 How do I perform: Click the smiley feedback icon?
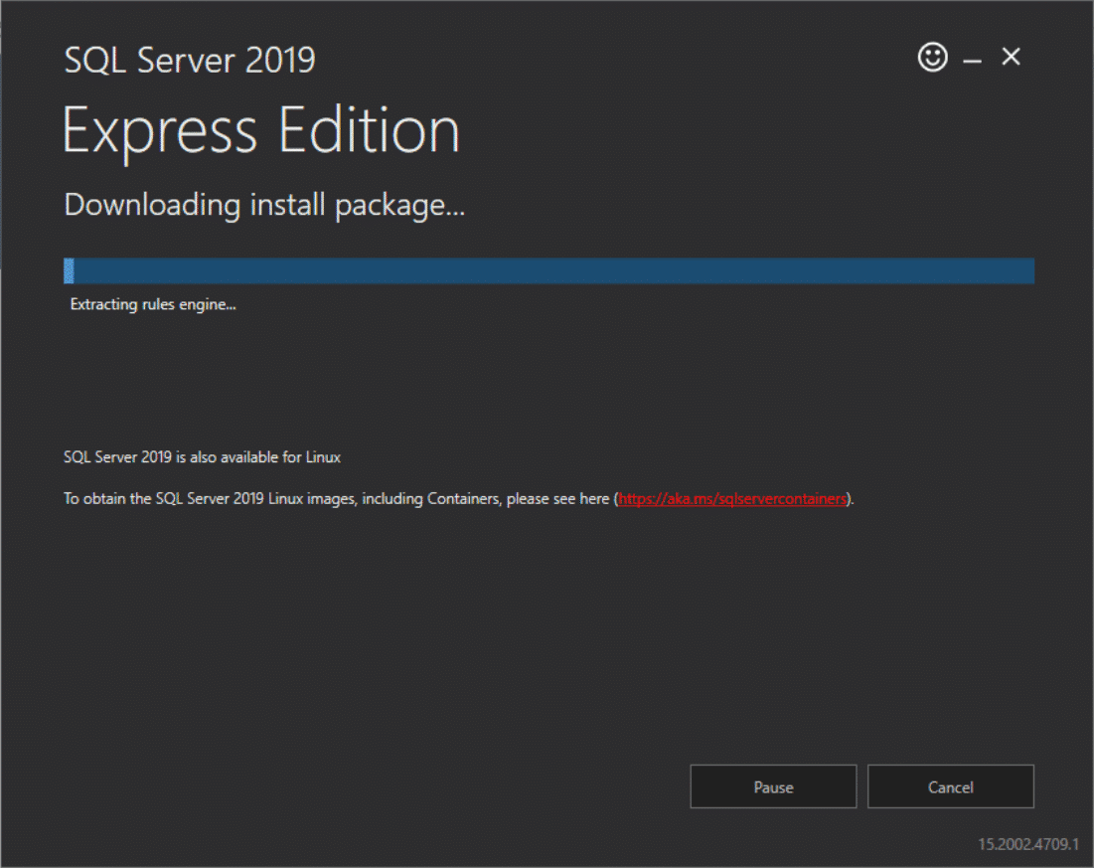point(932,57)
